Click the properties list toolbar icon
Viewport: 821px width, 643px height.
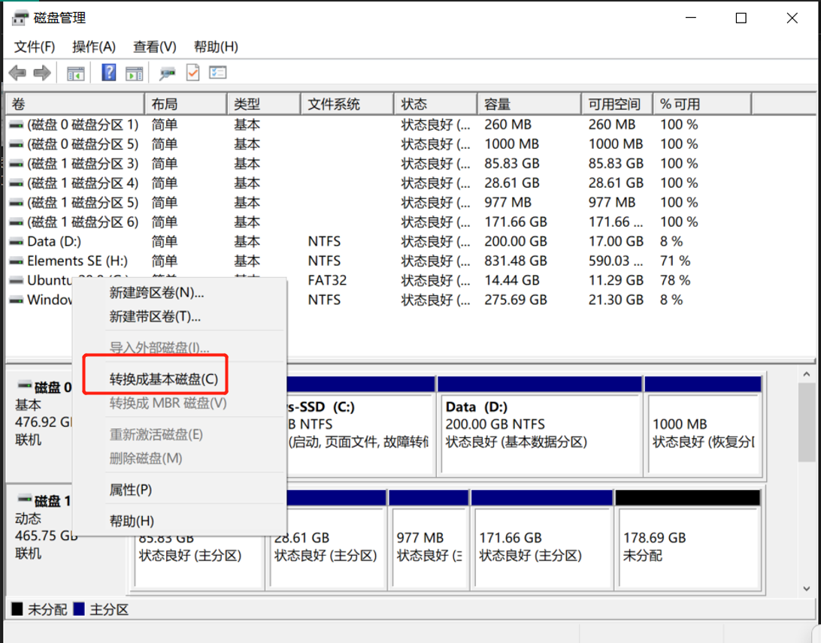pos(218,72)
